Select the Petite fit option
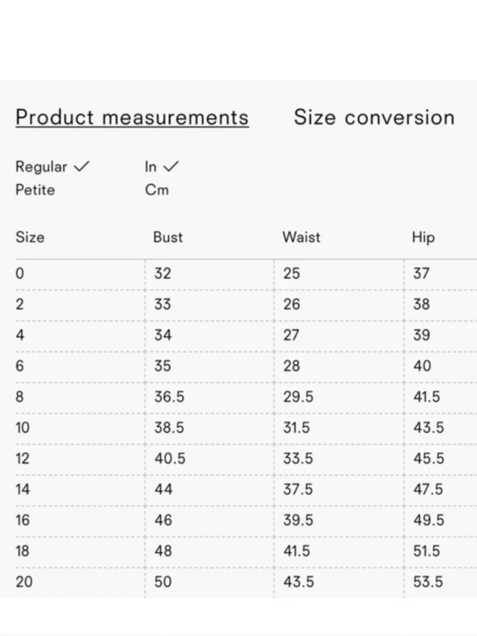Image resolution: width=477 pixels, height=636 pixels. (x=35, y=190)
